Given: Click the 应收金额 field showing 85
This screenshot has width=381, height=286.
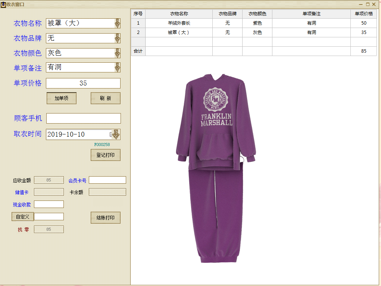Looking at the screenshot, I should [x=49, y=180].
